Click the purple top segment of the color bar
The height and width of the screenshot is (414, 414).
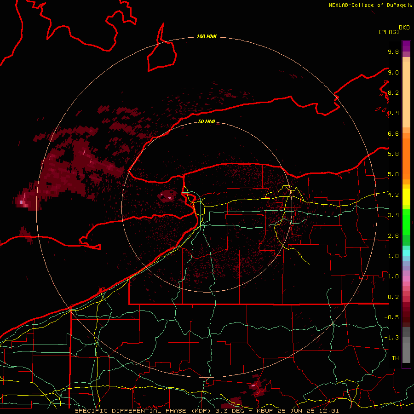406,46
